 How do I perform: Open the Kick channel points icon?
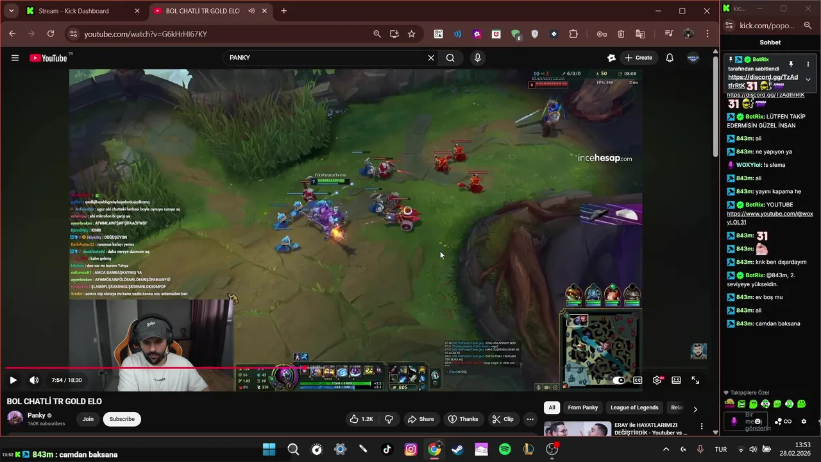[x=778, y=422]
